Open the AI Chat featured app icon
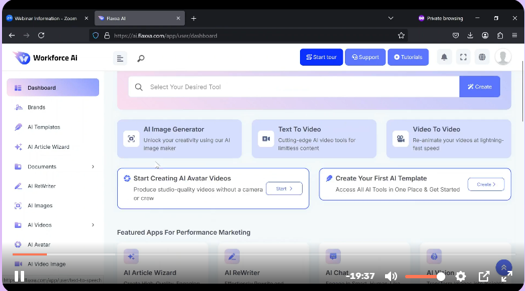The image size is (525, 291). [333, 256]
